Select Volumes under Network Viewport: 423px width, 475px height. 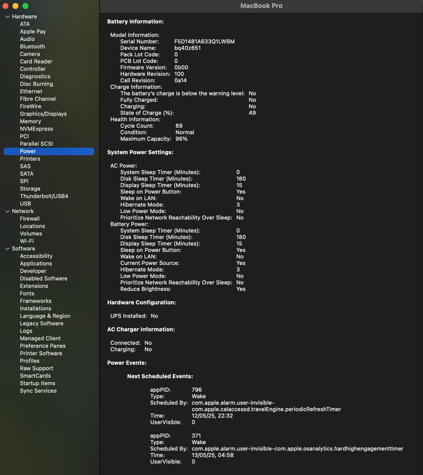tap(31, 234)
